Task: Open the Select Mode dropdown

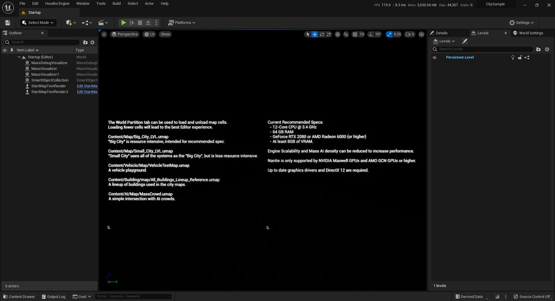Action: coord(38,23)
